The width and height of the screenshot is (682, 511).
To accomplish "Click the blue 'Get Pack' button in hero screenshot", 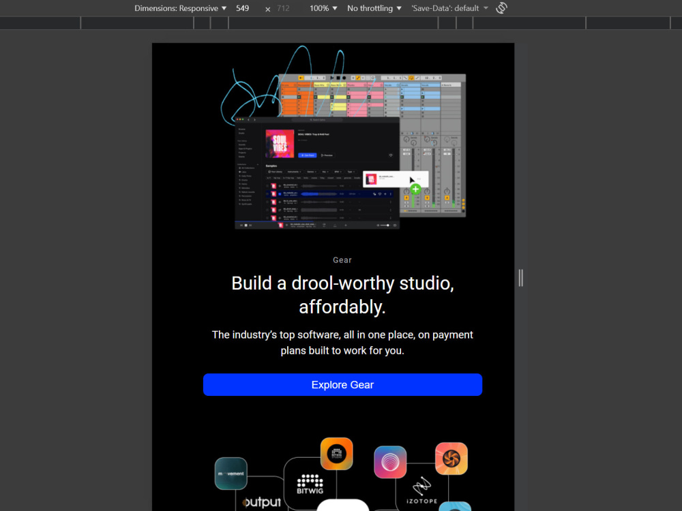I will pyautogui.click(x=308, y=155).
